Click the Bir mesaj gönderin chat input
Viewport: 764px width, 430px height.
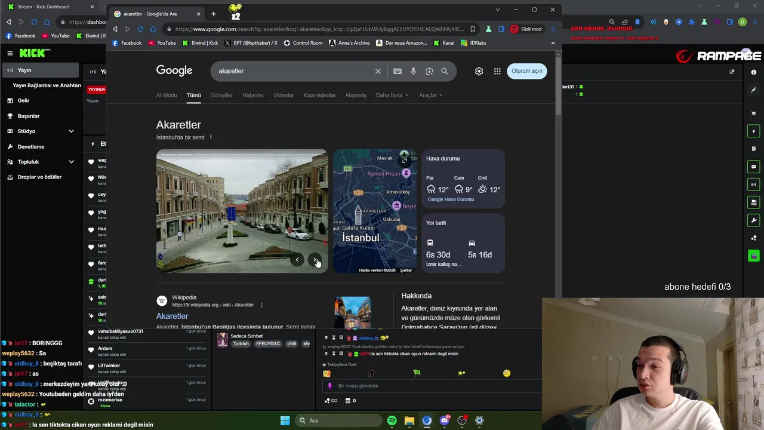[433, 386]
